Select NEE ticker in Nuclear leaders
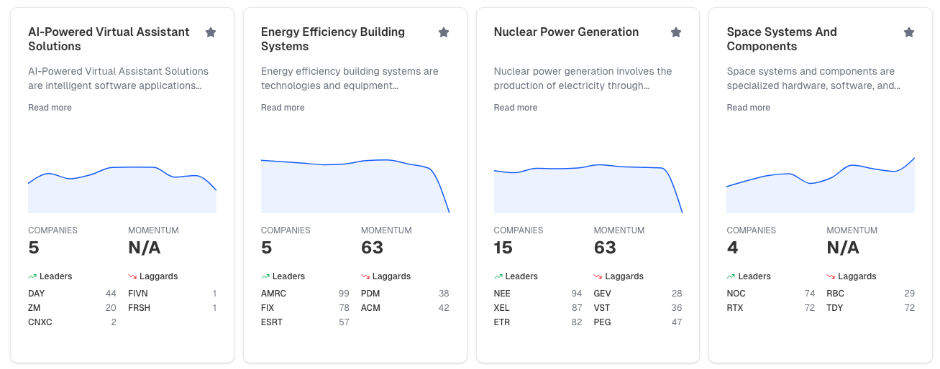The width and height of the screenshot is (940, 369). [x=502, y=294]
